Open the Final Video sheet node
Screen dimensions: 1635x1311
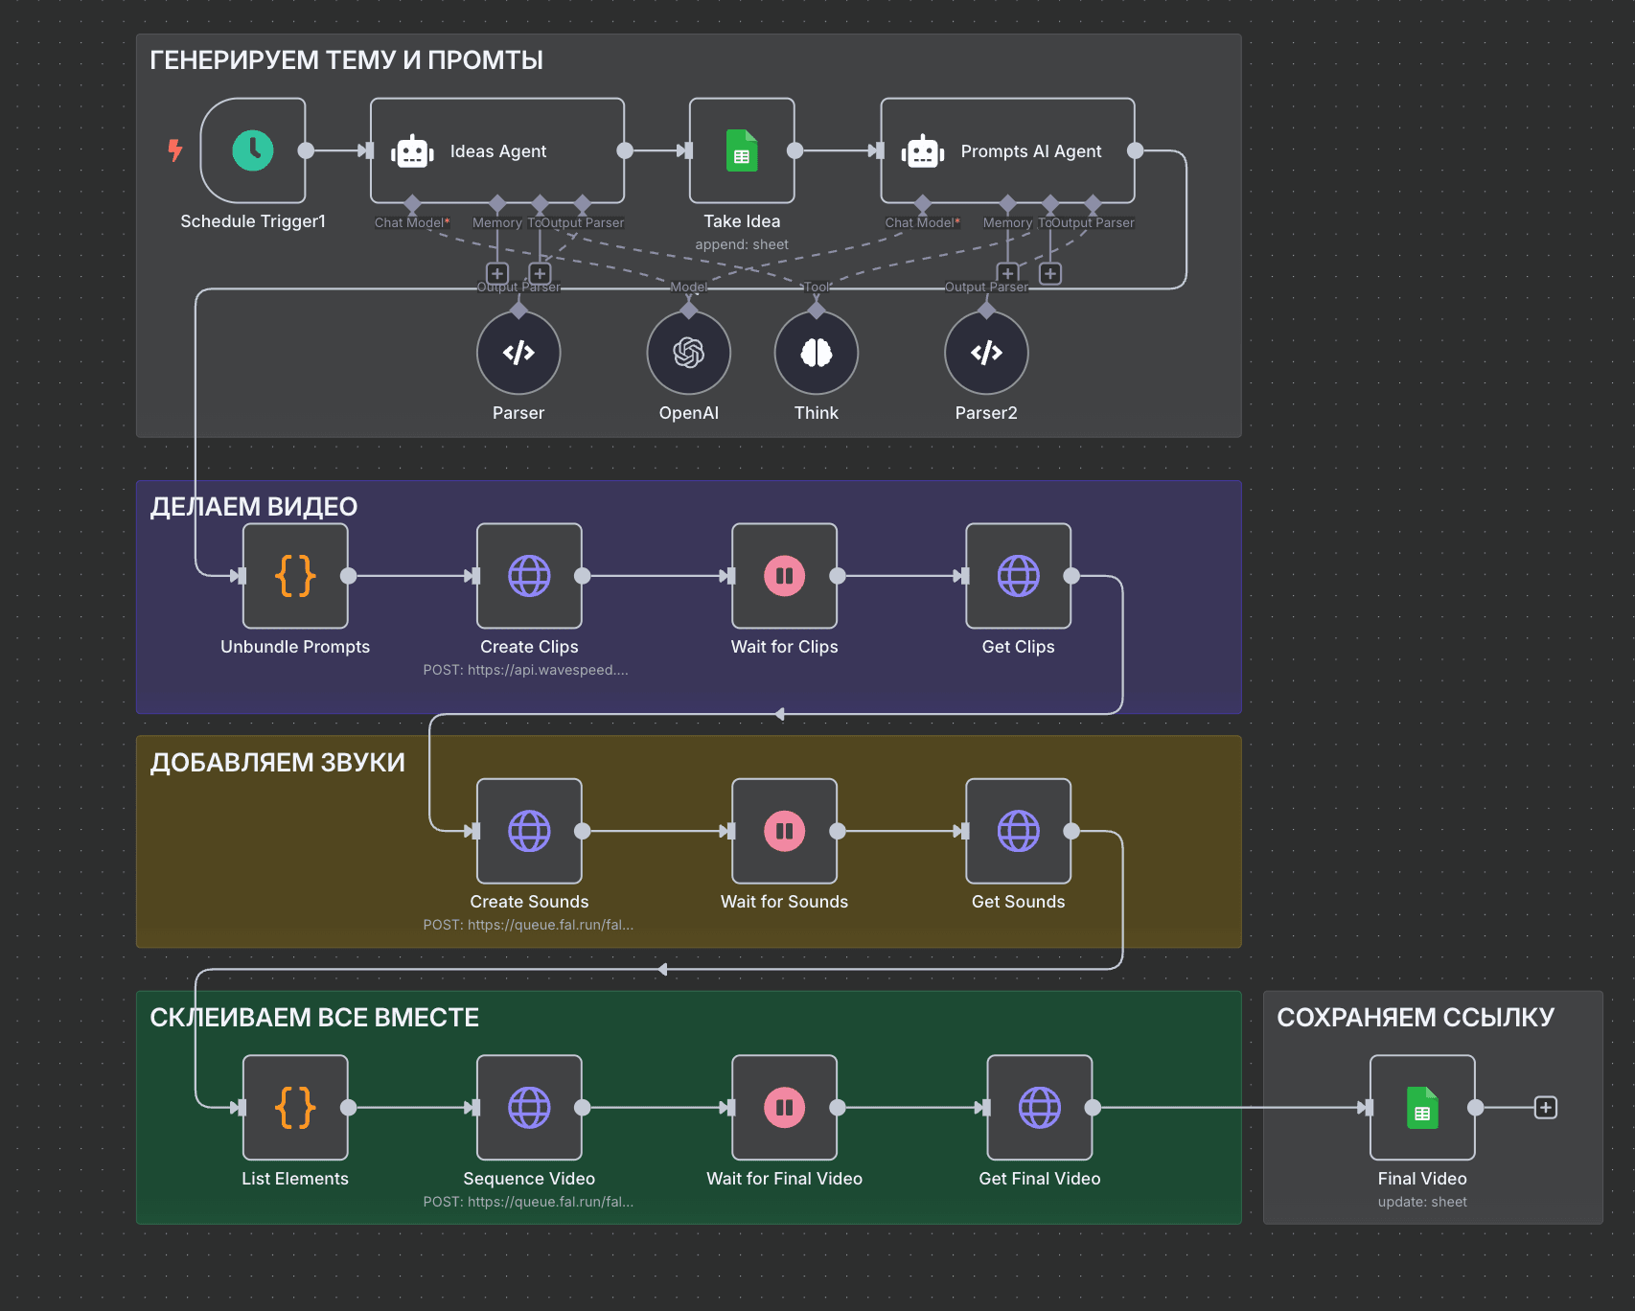point(1422,1108)
